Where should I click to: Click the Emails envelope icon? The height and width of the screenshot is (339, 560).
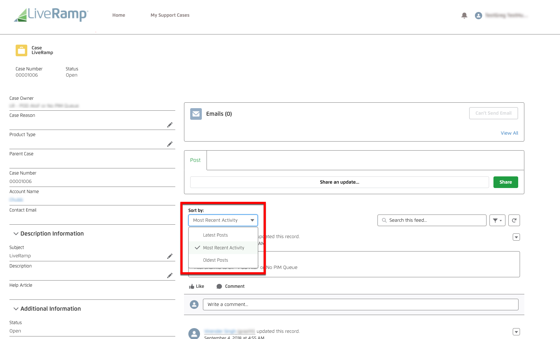(x=196, y=114)
